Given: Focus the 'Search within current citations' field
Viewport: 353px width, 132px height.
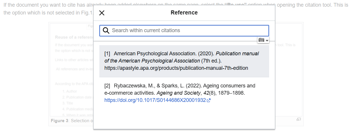Looking at the screenshot, I should (x=186, y=30).
